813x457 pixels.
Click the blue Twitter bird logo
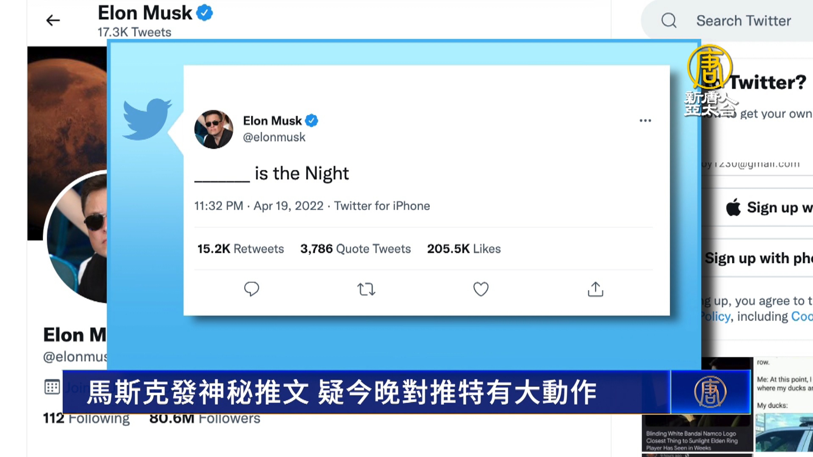(147, 119)
